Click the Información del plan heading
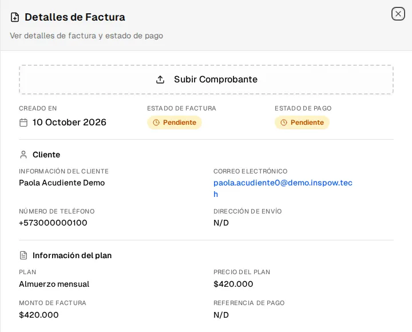The width and height of the screenshot is (412, 332). pyautogui.click(x=72, y=255)
